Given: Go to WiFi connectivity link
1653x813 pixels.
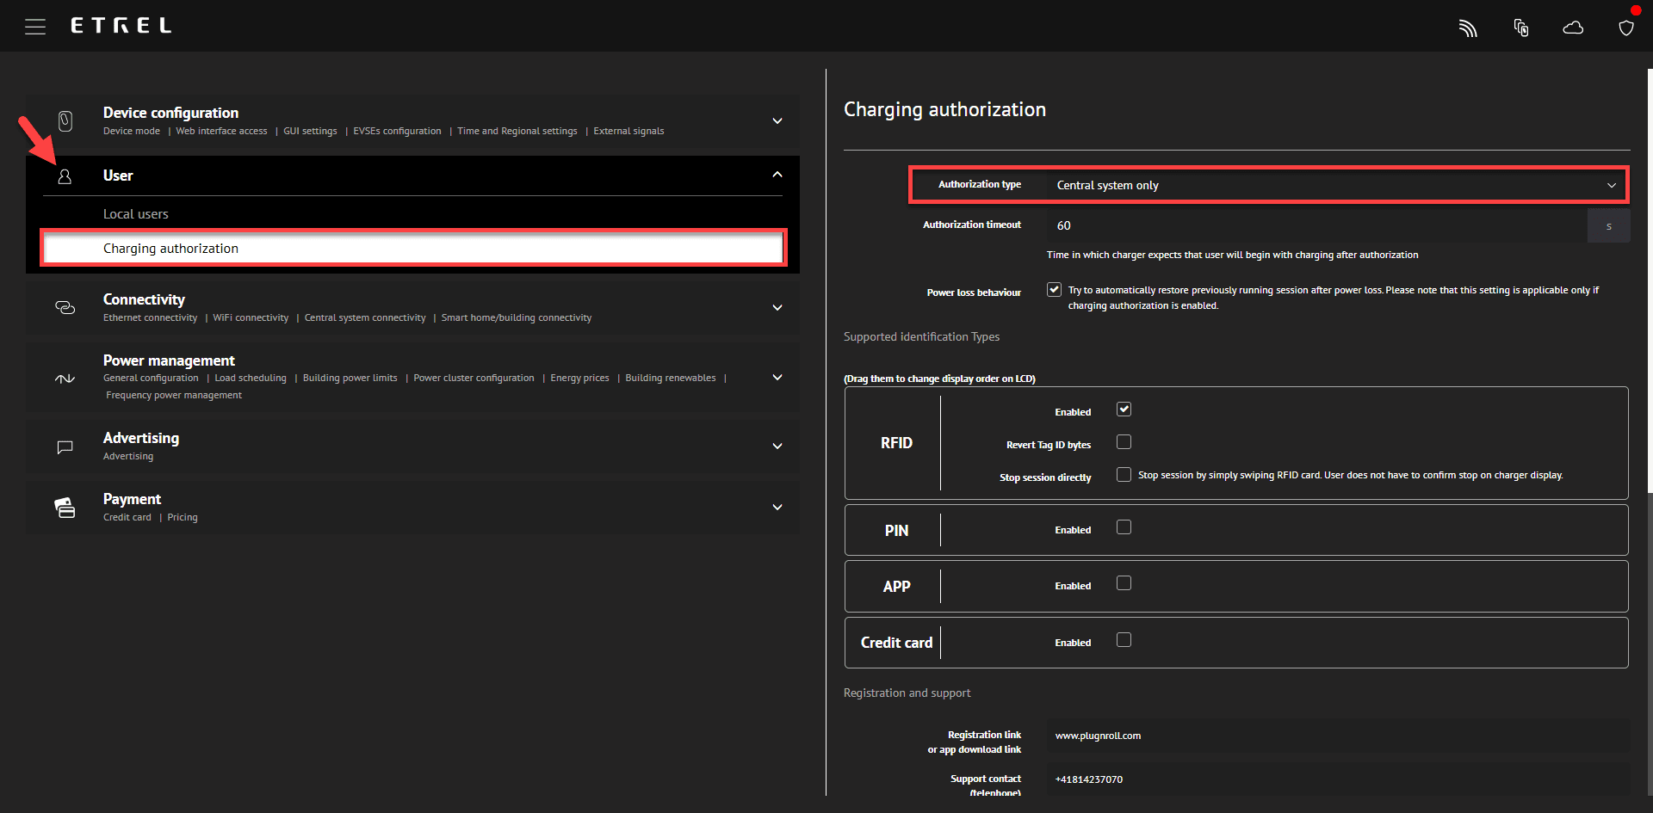Looking at the screenshot, I should coord(251,318).
